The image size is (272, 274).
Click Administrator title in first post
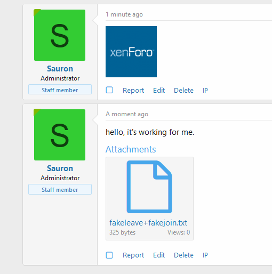pos(60,78)
